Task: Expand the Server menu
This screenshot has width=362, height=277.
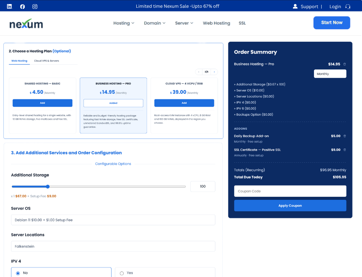Action: 184,23
